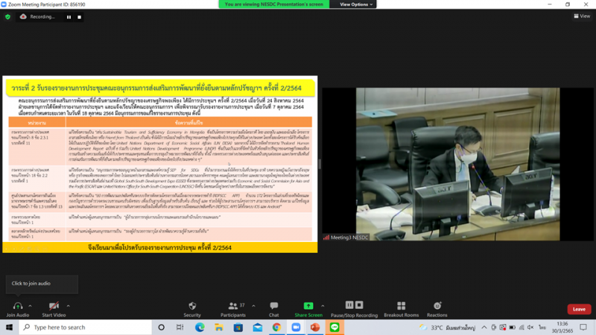
Task: Open the notification center icon
Action: click(583, 327)
